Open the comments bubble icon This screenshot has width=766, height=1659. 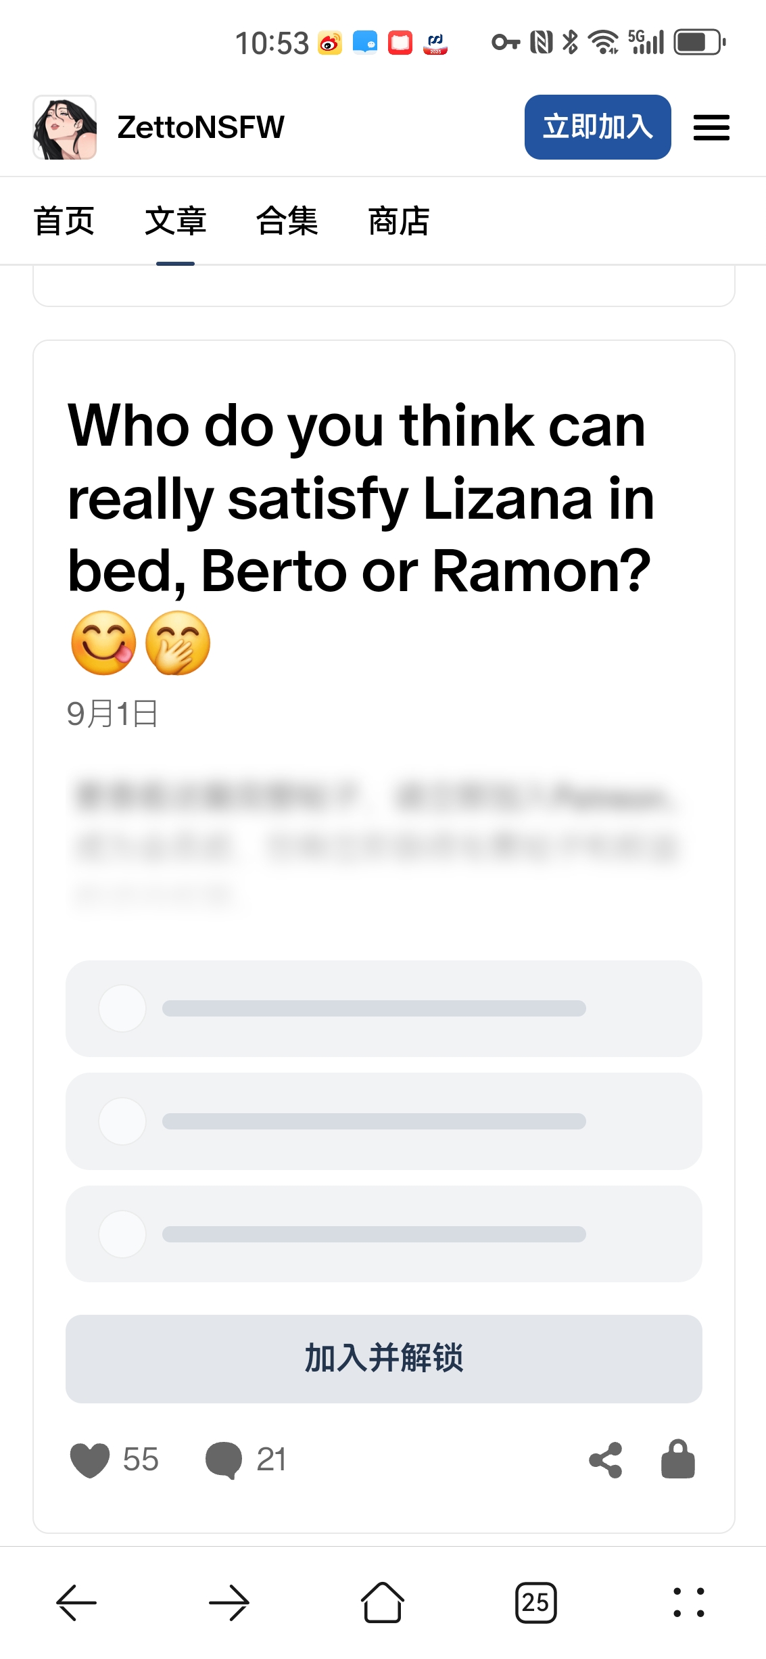coord(224,1459)
